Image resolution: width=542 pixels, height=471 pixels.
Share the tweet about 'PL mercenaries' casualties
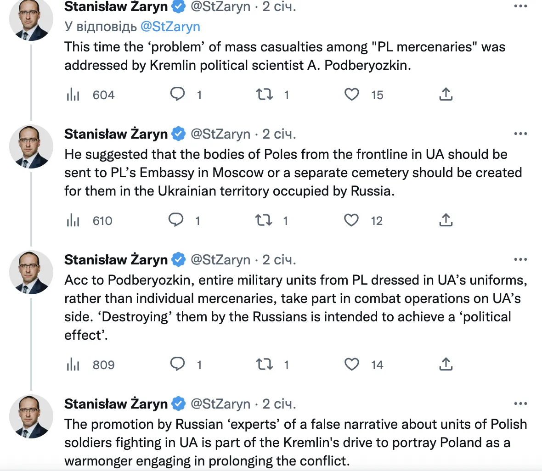(x=446, y=95)
